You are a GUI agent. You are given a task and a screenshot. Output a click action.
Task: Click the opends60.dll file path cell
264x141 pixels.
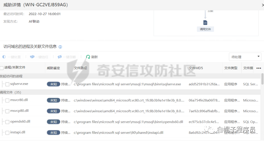pyautogui.click(x=128, y=122)
